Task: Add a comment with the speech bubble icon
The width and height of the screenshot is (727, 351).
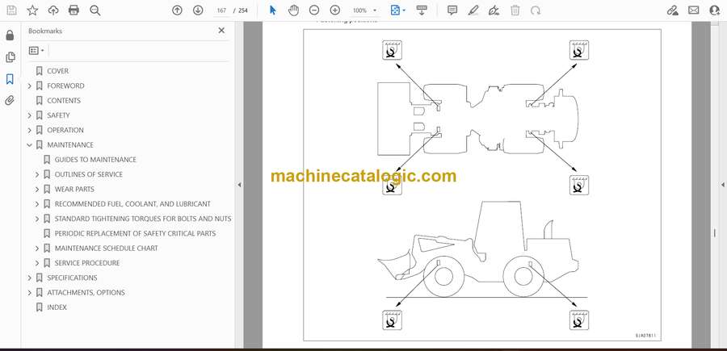Action: (x=452, y=10)
